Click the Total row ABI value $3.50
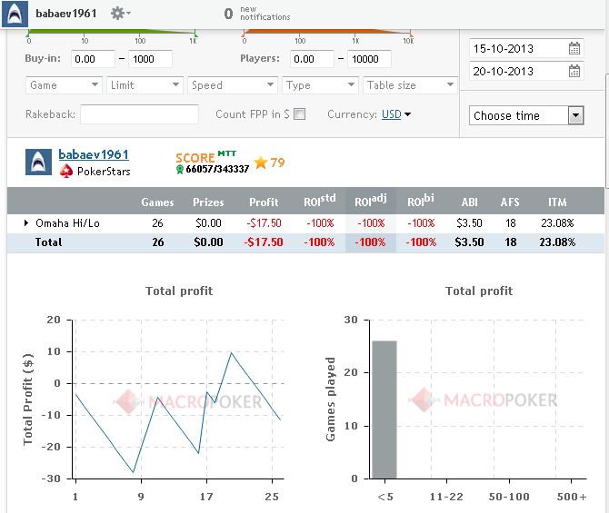Image resolution: width=609 pixels, height=513 pixels. (x=469, y=242)
